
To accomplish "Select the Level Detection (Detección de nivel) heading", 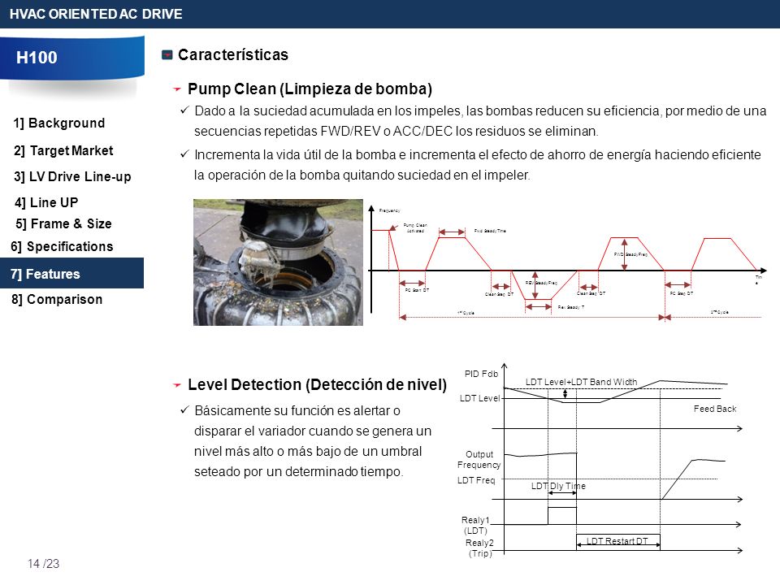I will (x=318, y=384).
